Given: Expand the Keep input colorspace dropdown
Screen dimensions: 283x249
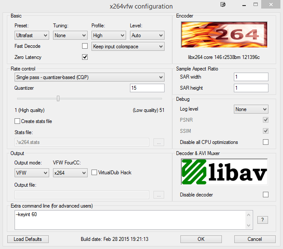Looking at the screenshot, I should [x=128, y=47].
